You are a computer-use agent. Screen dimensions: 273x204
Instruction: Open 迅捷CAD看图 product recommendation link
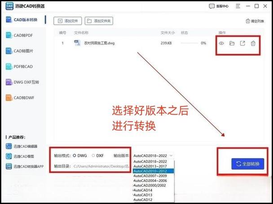pyautogui.click(x=20, y=156)
